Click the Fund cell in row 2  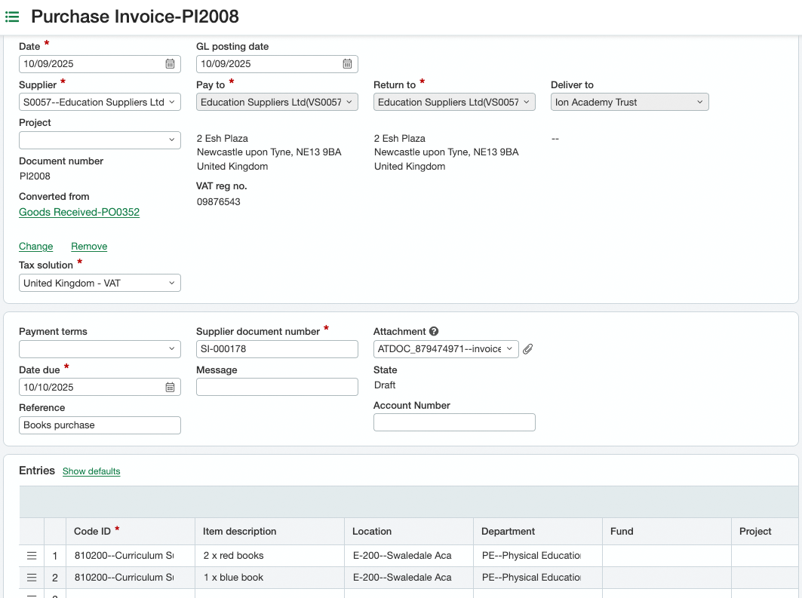click(666, 578)
